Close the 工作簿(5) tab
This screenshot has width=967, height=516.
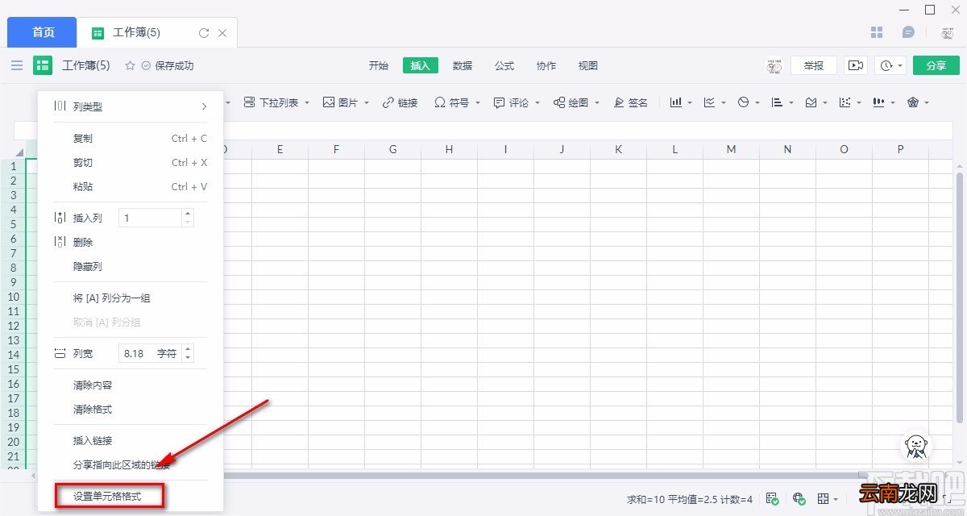pyautogui.click(x=222, y=33)
